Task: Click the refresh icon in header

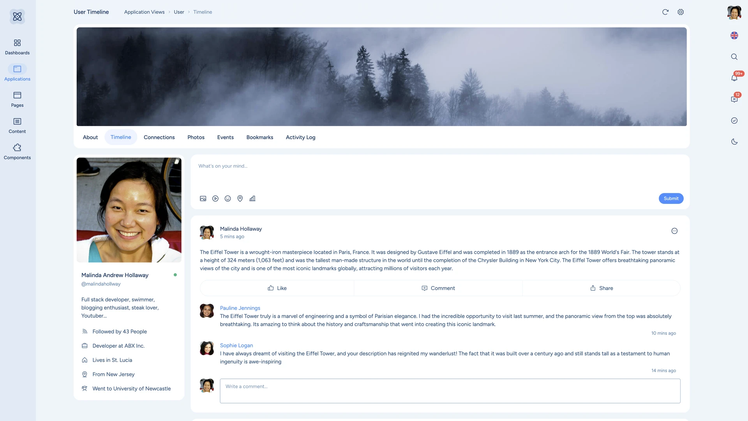Action: [x=665, y=12]
